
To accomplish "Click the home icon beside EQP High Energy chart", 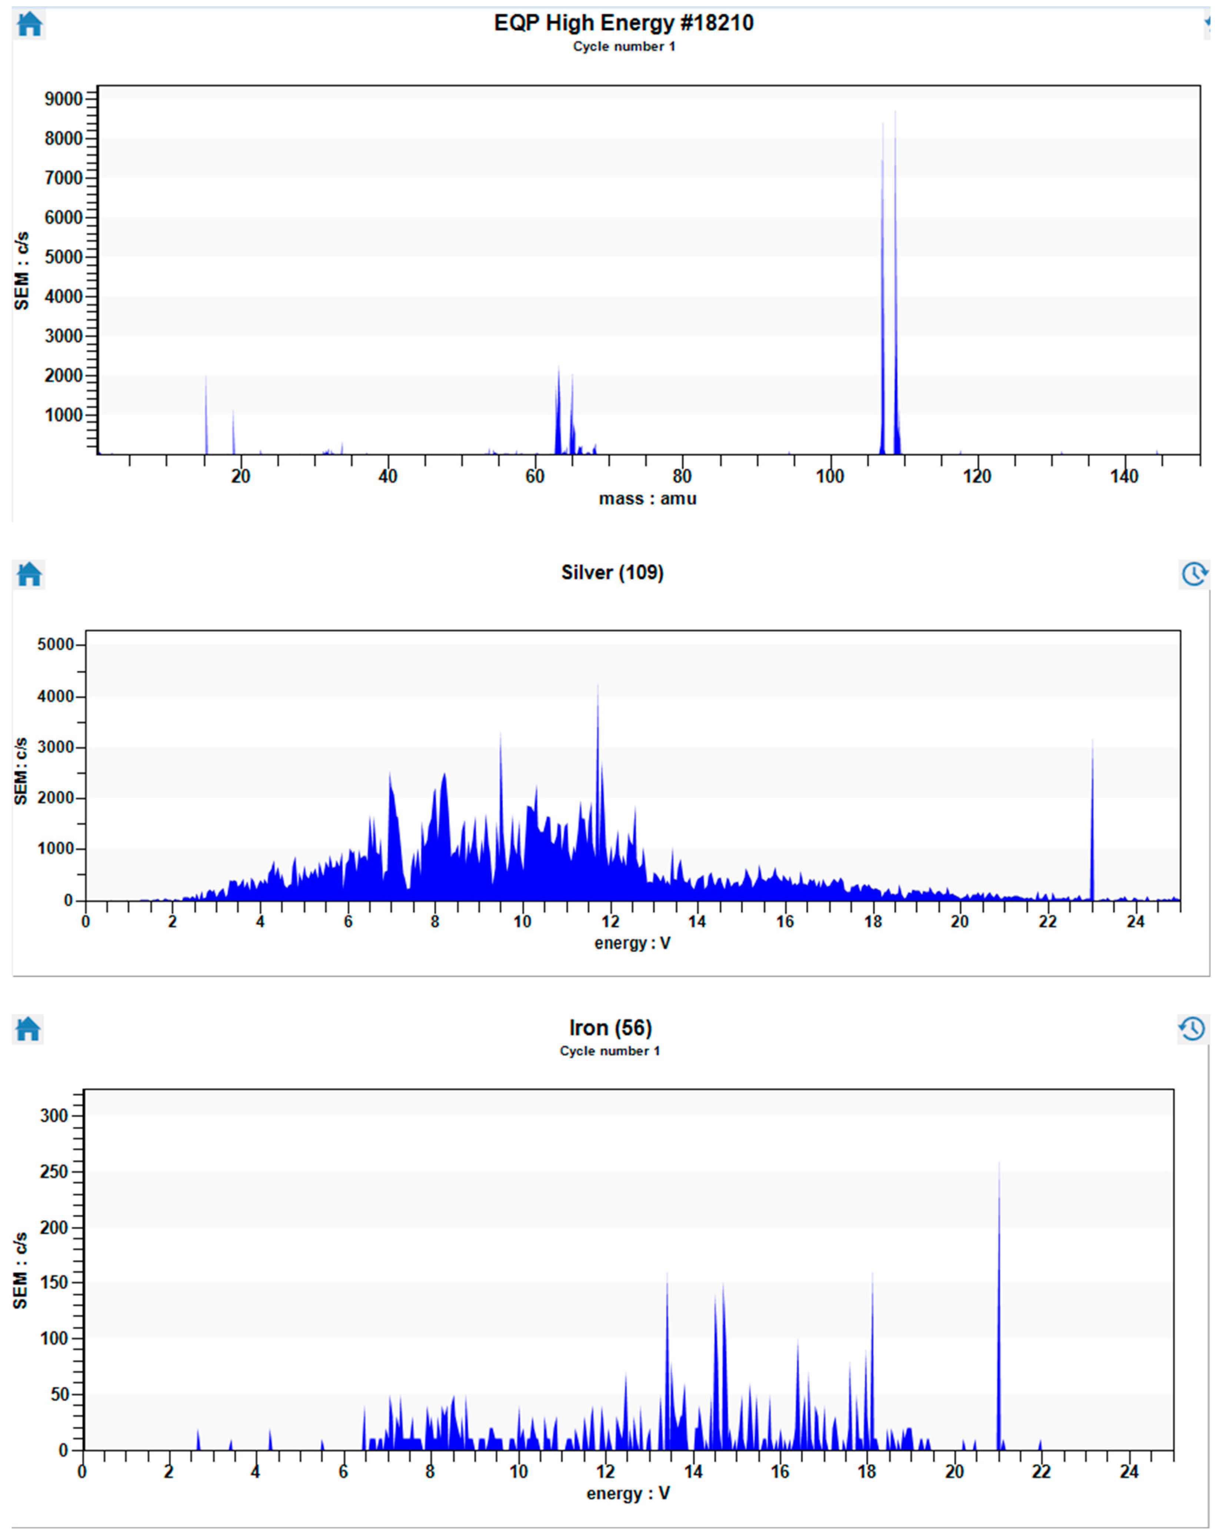I will tap(29, 24).
